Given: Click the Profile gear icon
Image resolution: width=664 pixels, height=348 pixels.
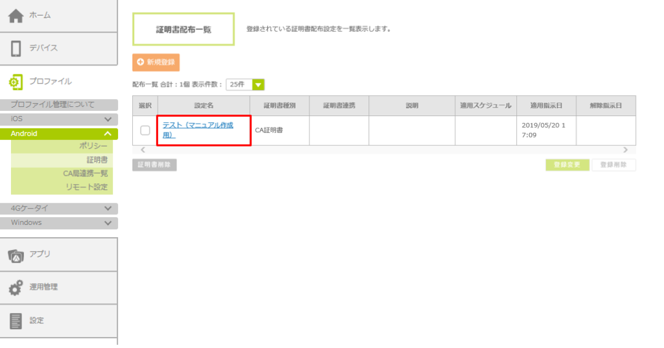Looking at the screenshot, I should [x=16, y=82].
